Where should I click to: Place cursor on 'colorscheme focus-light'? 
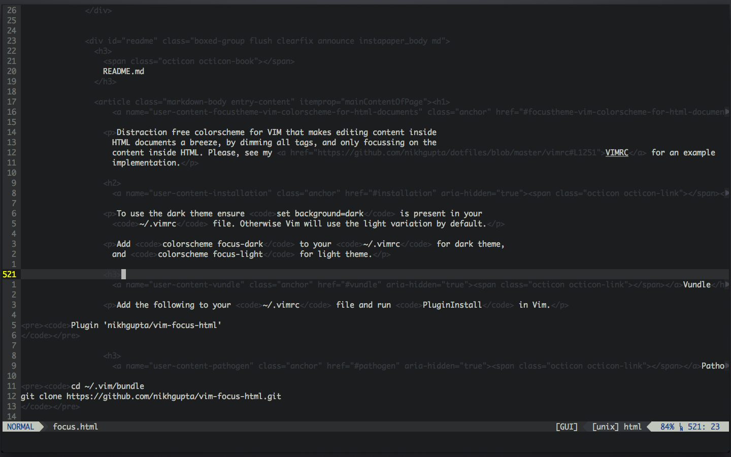pyautogui.click(x=210, y=254)
